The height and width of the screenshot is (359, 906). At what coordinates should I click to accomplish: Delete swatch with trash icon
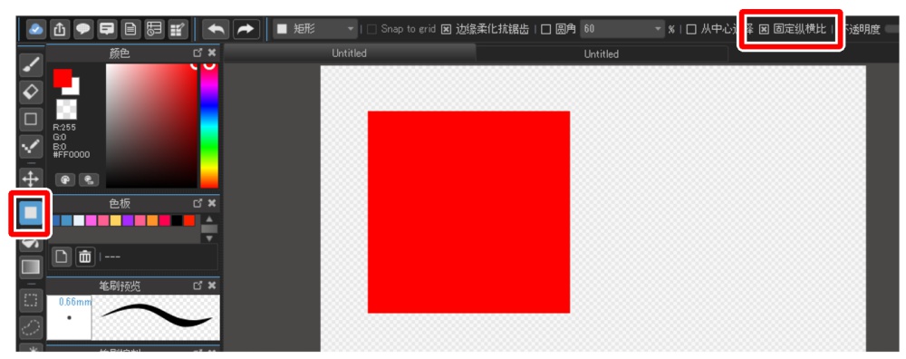pyautogui.click(x=85, y=256)
